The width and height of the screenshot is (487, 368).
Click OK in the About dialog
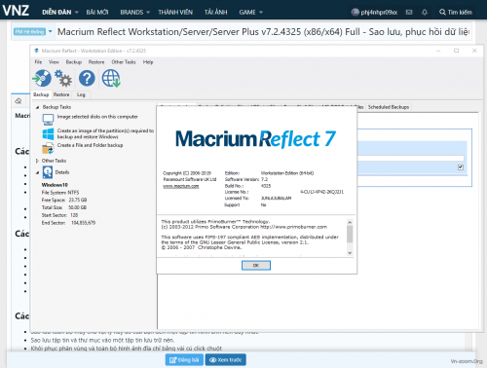pyautogui.click(x=256, y=266)
